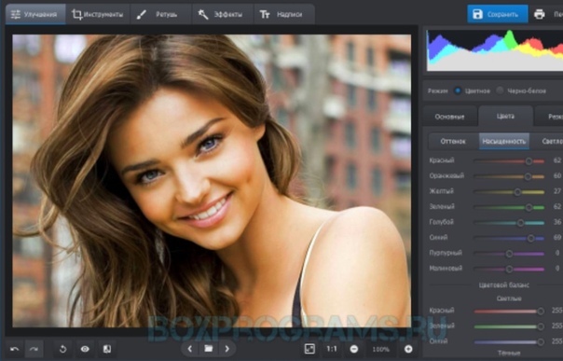Zoom out with the minus icon
This screenshot has height=361, width=563.
353,349
